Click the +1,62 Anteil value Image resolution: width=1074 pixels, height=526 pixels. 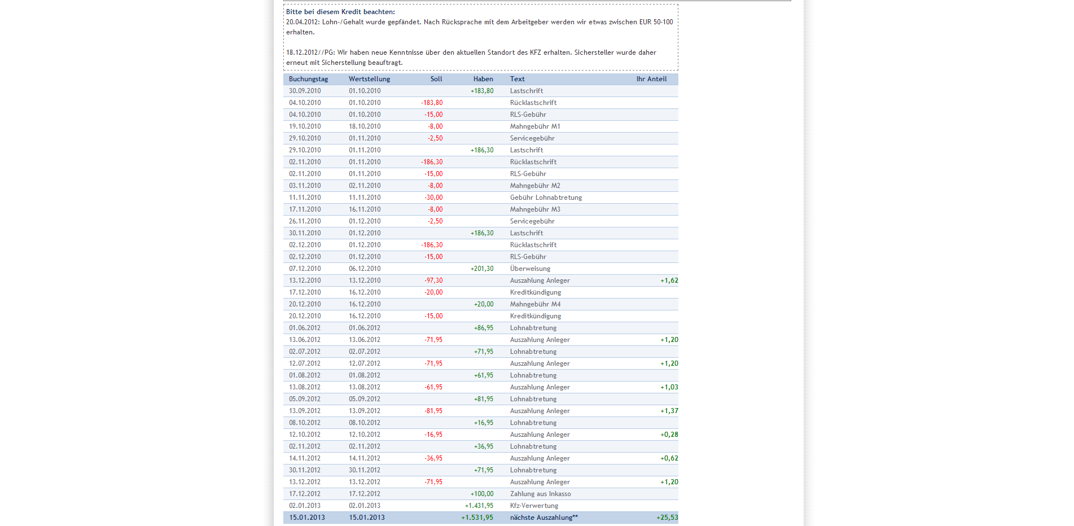click(669, 280)
